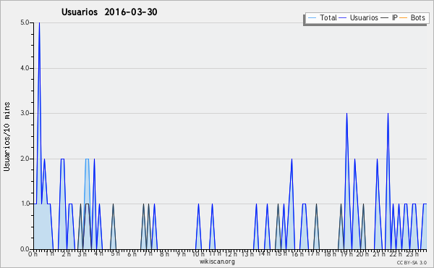Click the light-blue Total plateau near 3 h

point(88,159)
